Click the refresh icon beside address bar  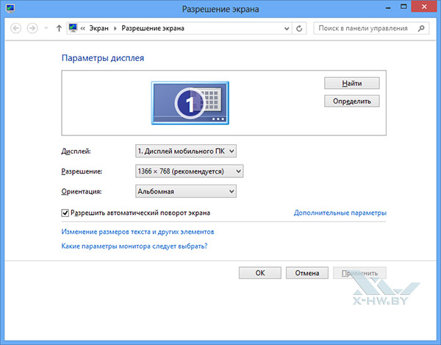point(298,29)
